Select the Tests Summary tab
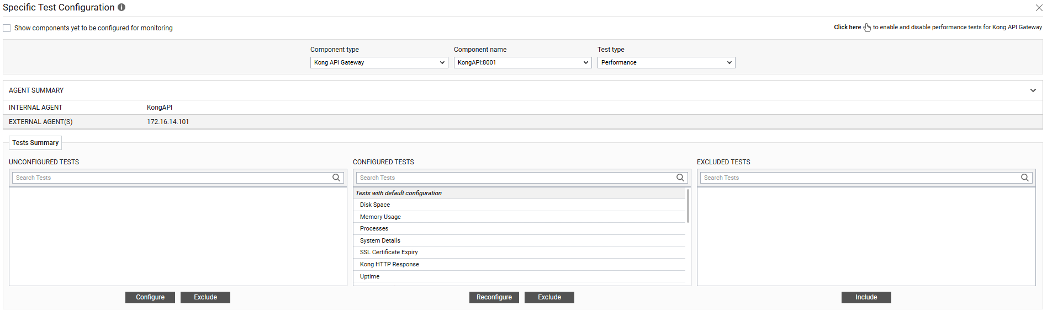This screenshot has height=311, width=1047. (x=35, y=143)
